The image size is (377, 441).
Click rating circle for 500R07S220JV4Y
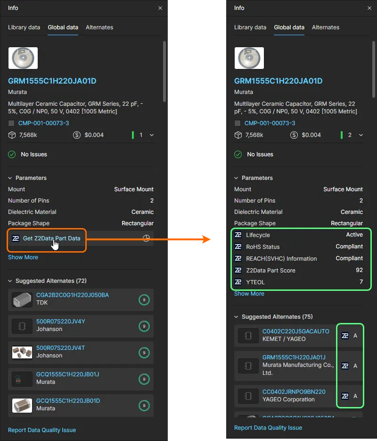click(x=144, y=326)
